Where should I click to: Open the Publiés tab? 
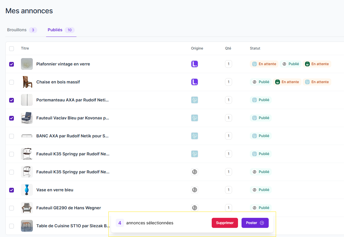[61, 30]
